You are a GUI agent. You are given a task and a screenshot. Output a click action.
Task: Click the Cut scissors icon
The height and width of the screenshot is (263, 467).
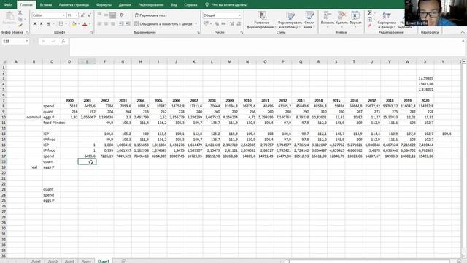tap(20, 13)
